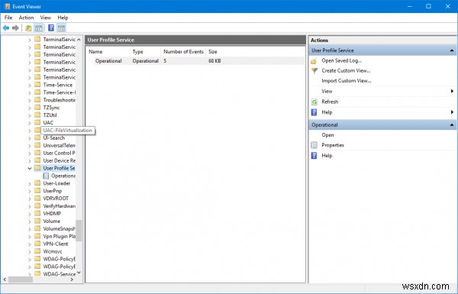Click the tree horizontal scrollbar thumb
Viewport: 458px width, 294px height.
pos(21,279)
